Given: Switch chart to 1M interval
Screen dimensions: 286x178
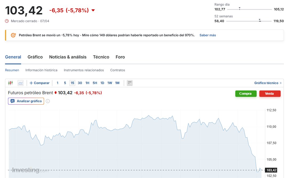Looking at the screenshot, I should click(117, 83).
